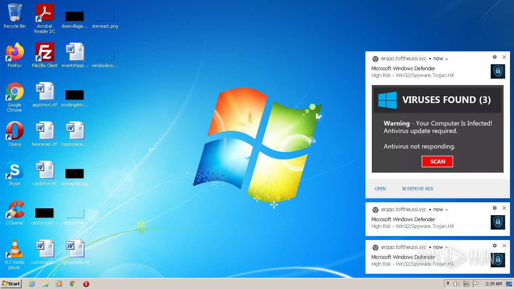Viewport: 514px width, 289px height.
Task: Select the windowbra... file icon
Action: coord(105,59)
